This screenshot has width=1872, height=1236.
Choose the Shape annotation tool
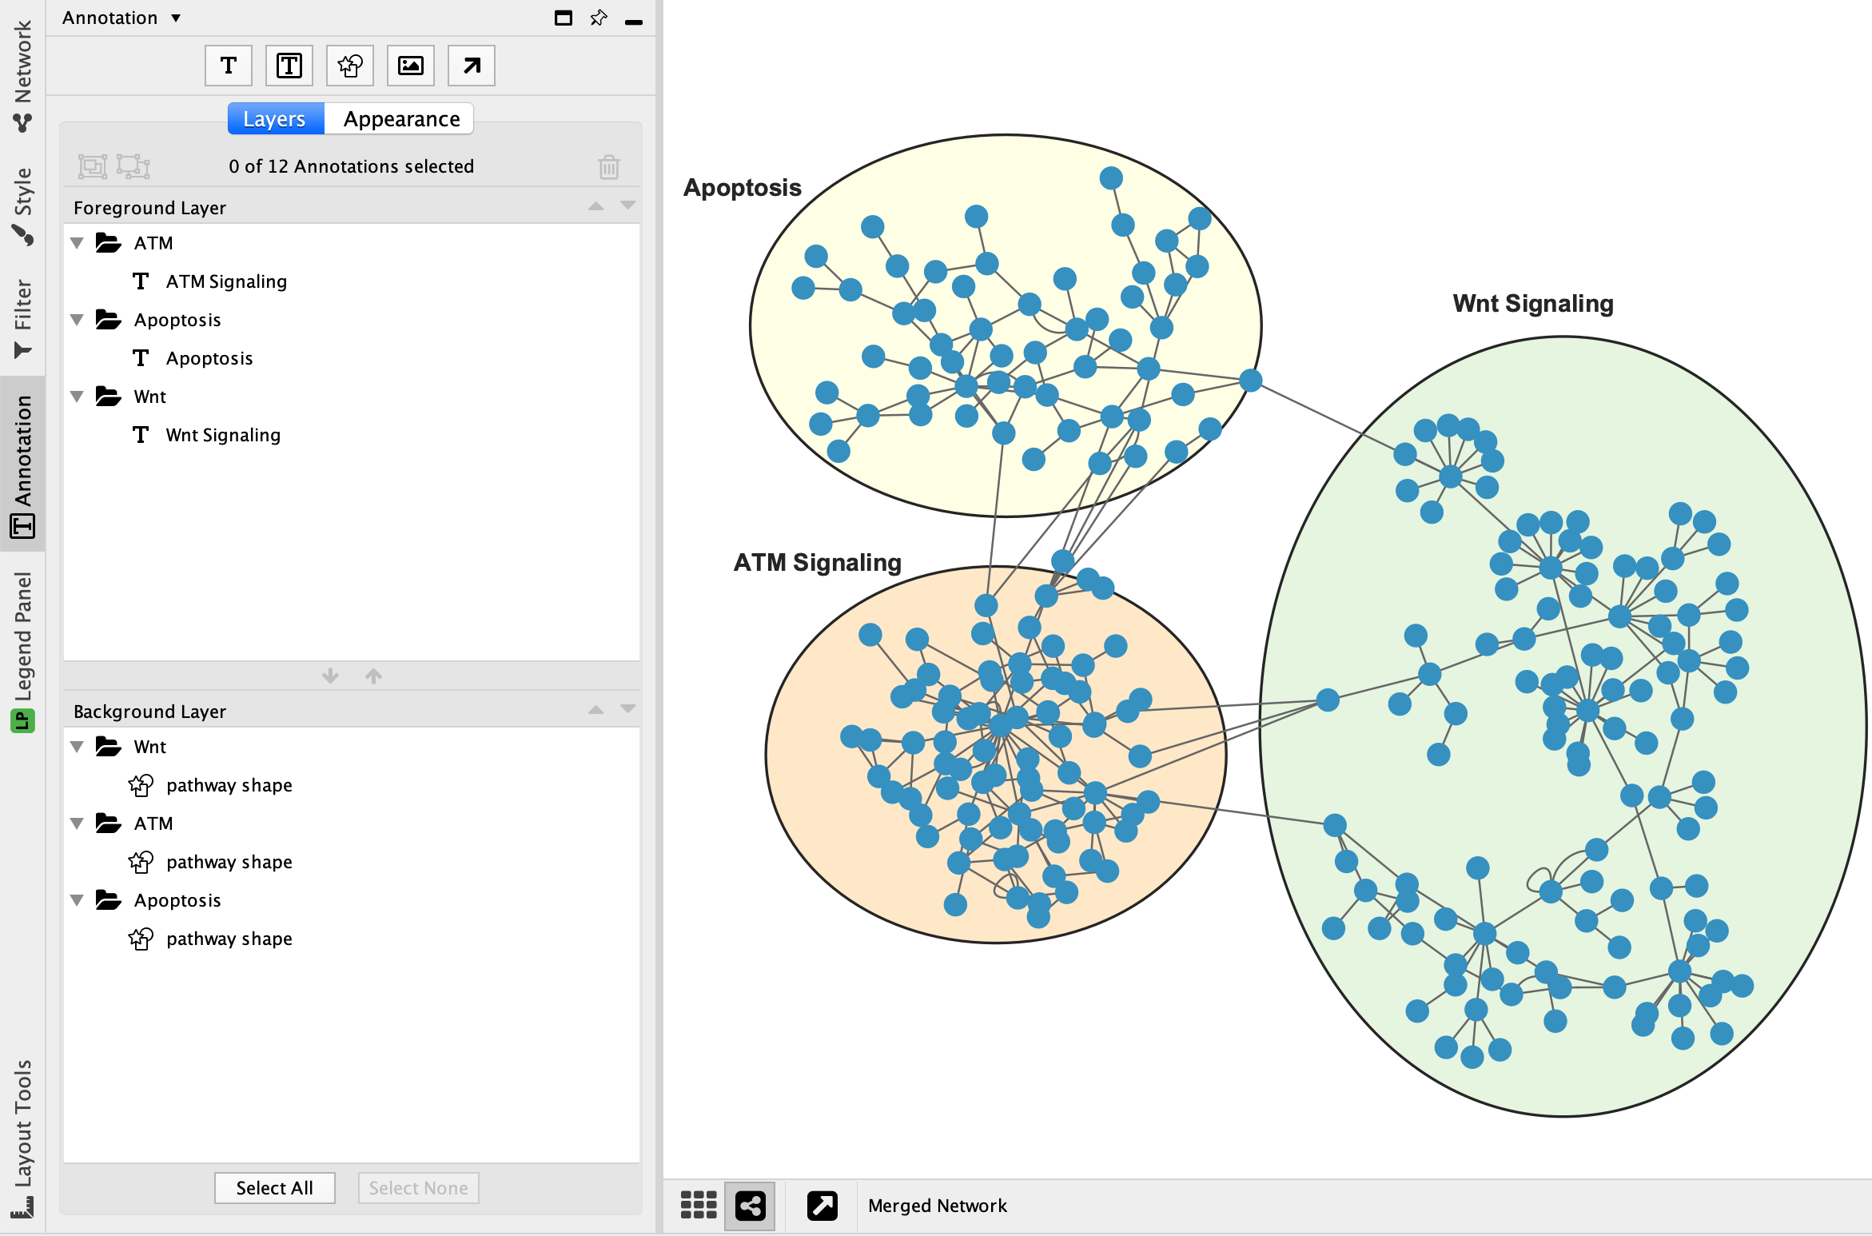tap(350, 66)
